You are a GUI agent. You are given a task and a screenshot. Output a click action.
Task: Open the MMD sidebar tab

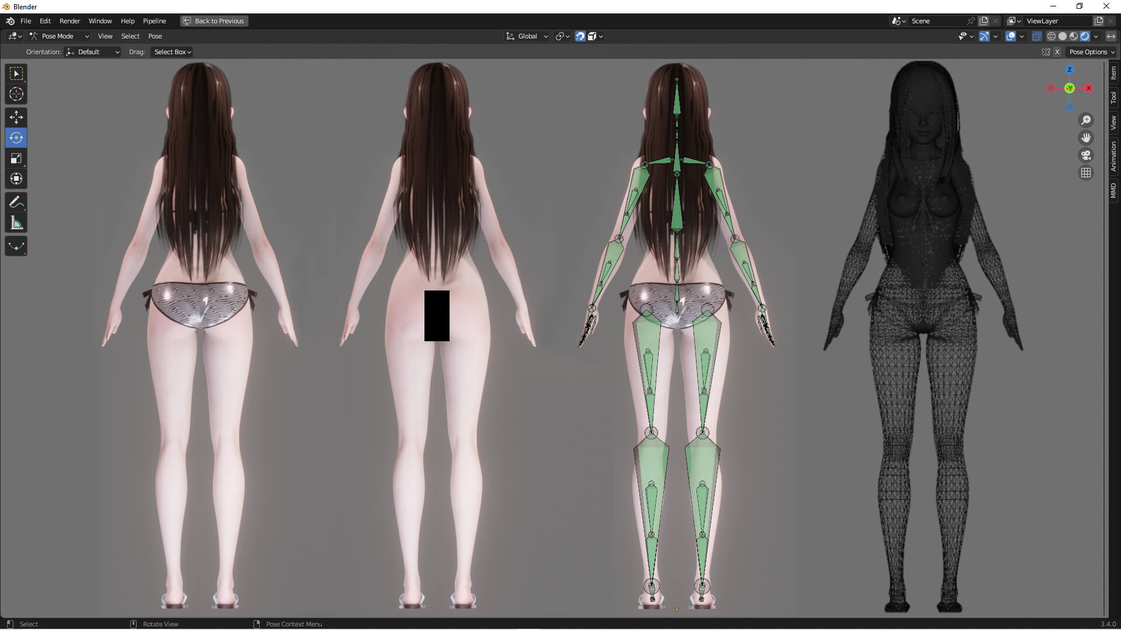[x=1113, y=190]
